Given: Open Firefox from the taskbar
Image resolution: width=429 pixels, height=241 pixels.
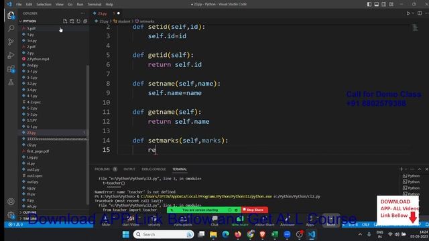Looking at the screenshot, I should coord(238,234).
